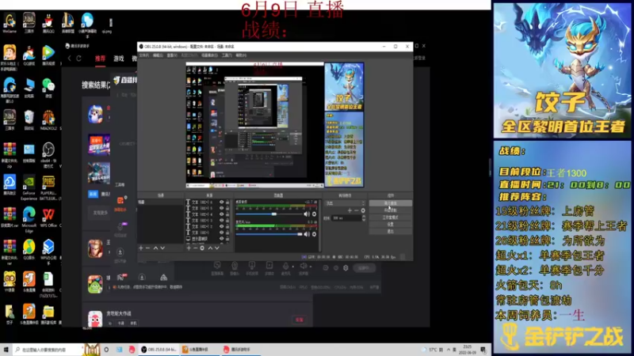Screen dimensions: 634x356
Task: Open the taskbar clock showing 23:25
Action: tap(468, 350)
